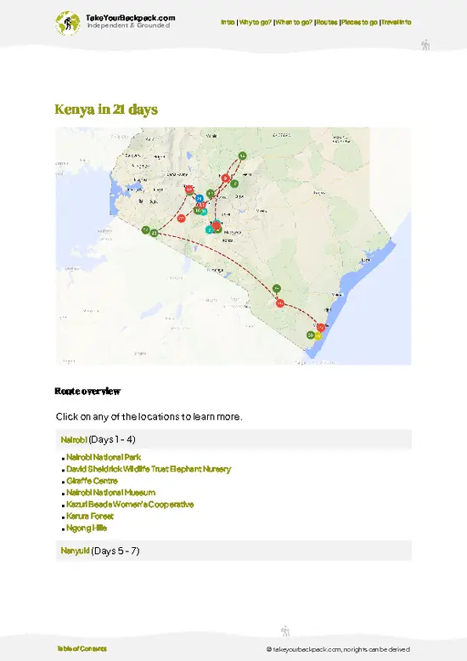
Task: Click the hiker icon above the footer
Action: pyautogui.click(x=285, y=631)
